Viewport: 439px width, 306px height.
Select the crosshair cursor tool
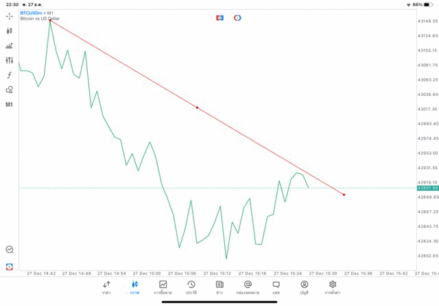[9, 16]
